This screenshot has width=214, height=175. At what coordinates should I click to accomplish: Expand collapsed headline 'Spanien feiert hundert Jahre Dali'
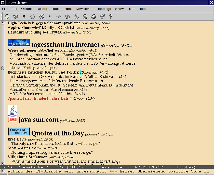(38, 98)
